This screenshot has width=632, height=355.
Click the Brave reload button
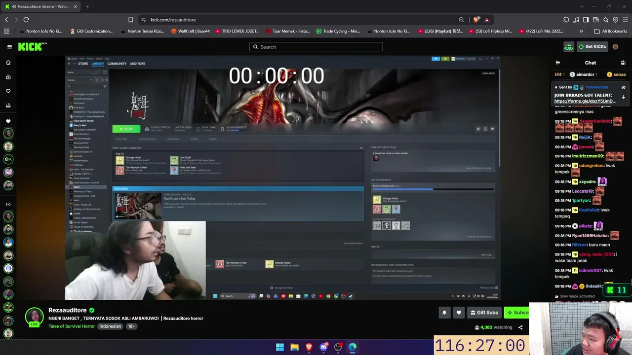pos(26,20)
